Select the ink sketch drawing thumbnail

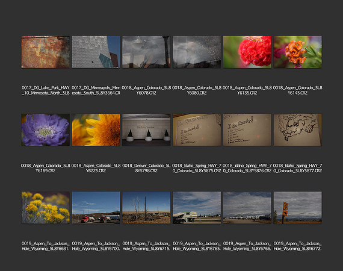(298, 130)
